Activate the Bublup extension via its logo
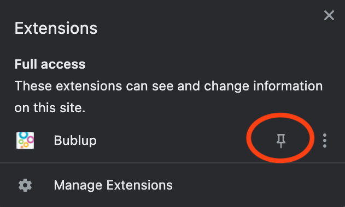The width and height of the screenshot is (345, 207). tap(25, 141)
